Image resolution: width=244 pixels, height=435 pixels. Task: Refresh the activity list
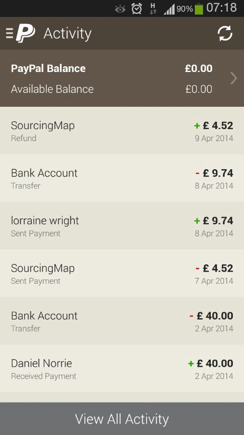coord(225,33)
